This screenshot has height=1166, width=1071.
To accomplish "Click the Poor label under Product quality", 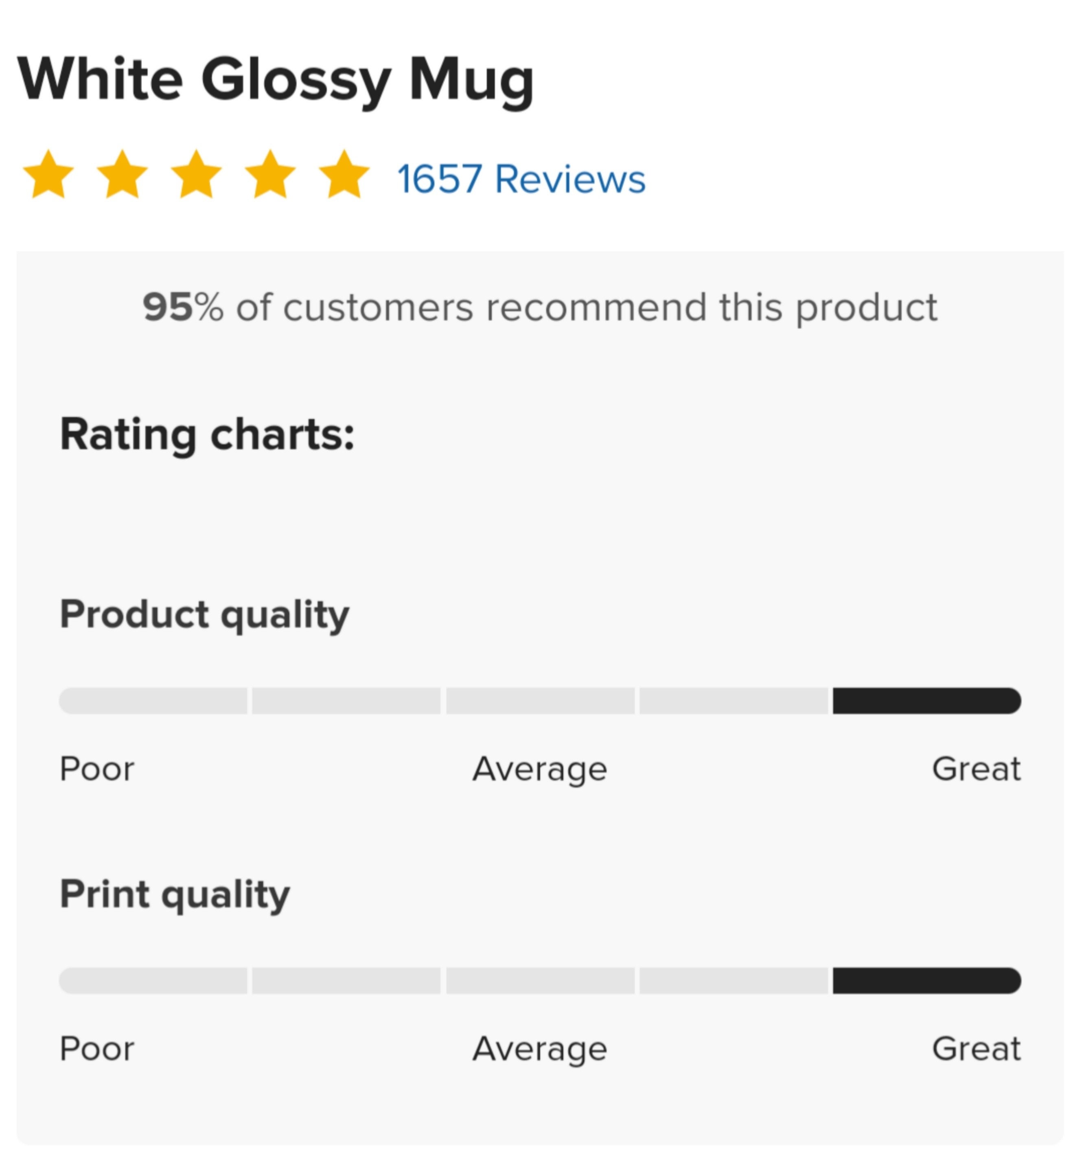I will pos(97,769).
